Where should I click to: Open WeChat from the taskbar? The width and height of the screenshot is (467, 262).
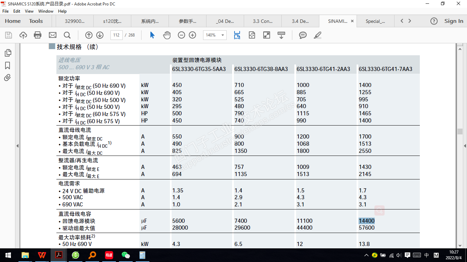click(126, 255)
